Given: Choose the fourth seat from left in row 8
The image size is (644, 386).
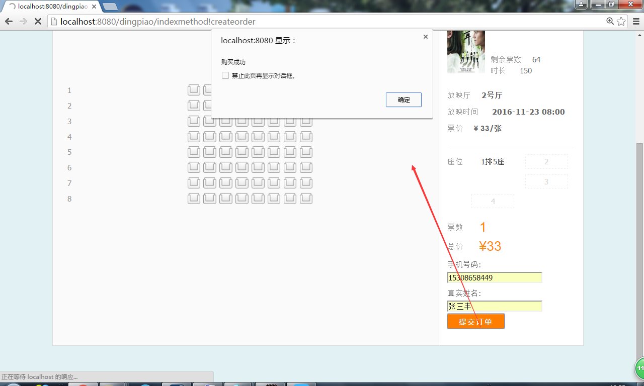Looking at the screenshot, I should (242, 199).
